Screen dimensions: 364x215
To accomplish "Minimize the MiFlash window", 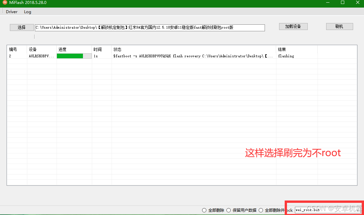I will point(328,3).
